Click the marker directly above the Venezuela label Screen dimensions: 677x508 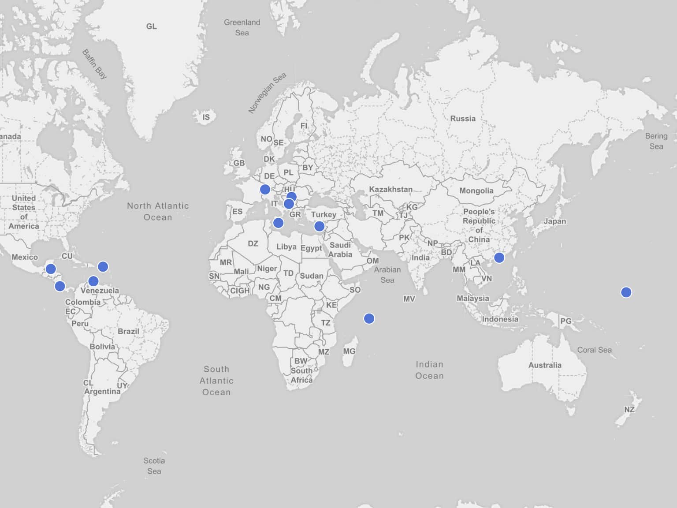click(93, 281)
